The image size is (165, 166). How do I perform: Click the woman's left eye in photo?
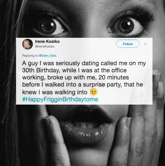pyautogui.click(x=50, y=27)
